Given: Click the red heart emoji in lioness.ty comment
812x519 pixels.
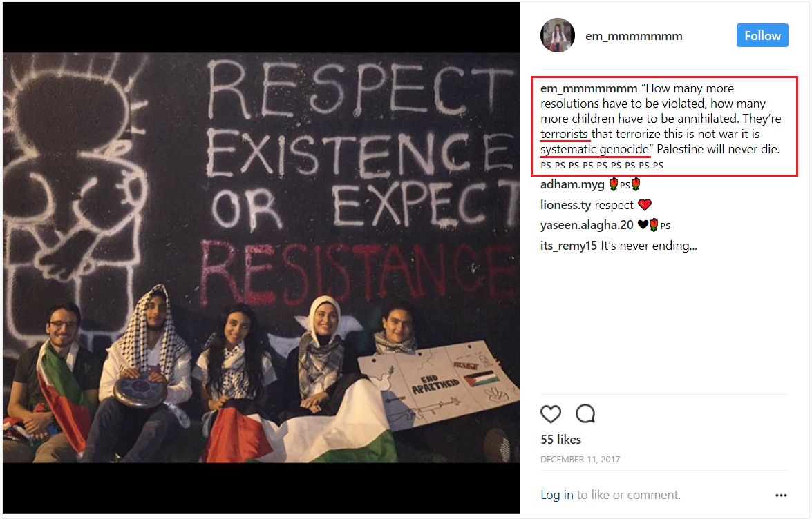Looking at the screenshot, I should [644, 205].
